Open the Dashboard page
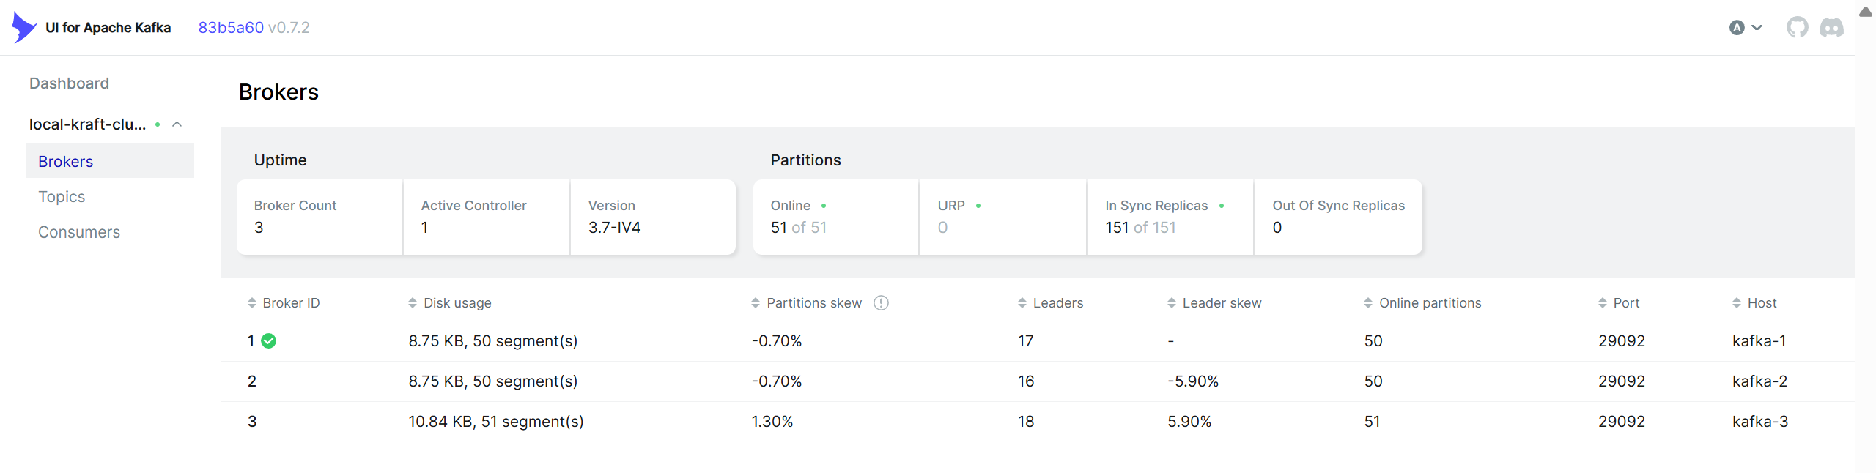The height and width of the screenshot is (473, 1876). click(69, 83)
